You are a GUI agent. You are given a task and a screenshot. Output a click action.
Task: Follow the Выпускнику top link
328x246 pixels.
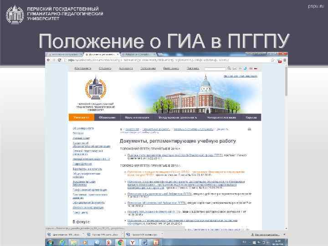click(171, 68)
